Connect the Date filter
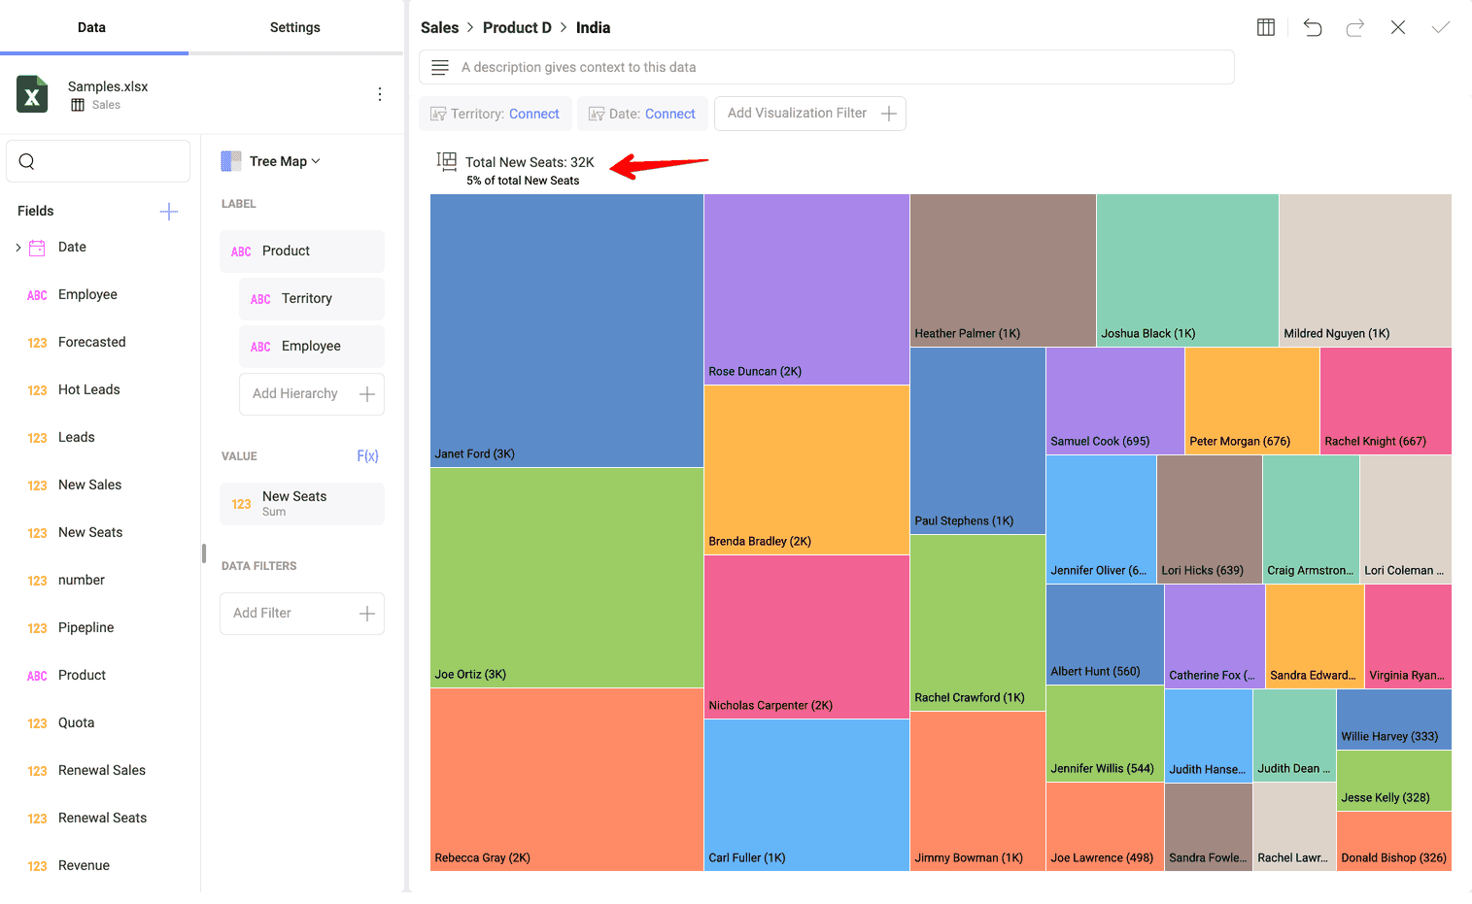This screenshot has width=1472, height=904. coord(669,114)
